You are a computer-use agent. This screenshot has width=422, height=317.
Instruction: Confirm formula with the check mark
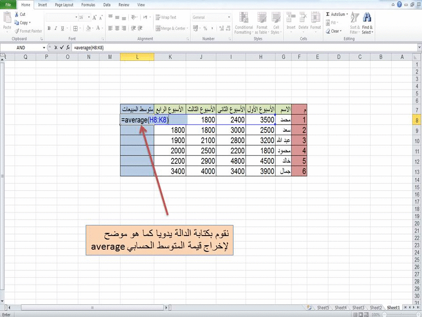pos(62,48)
